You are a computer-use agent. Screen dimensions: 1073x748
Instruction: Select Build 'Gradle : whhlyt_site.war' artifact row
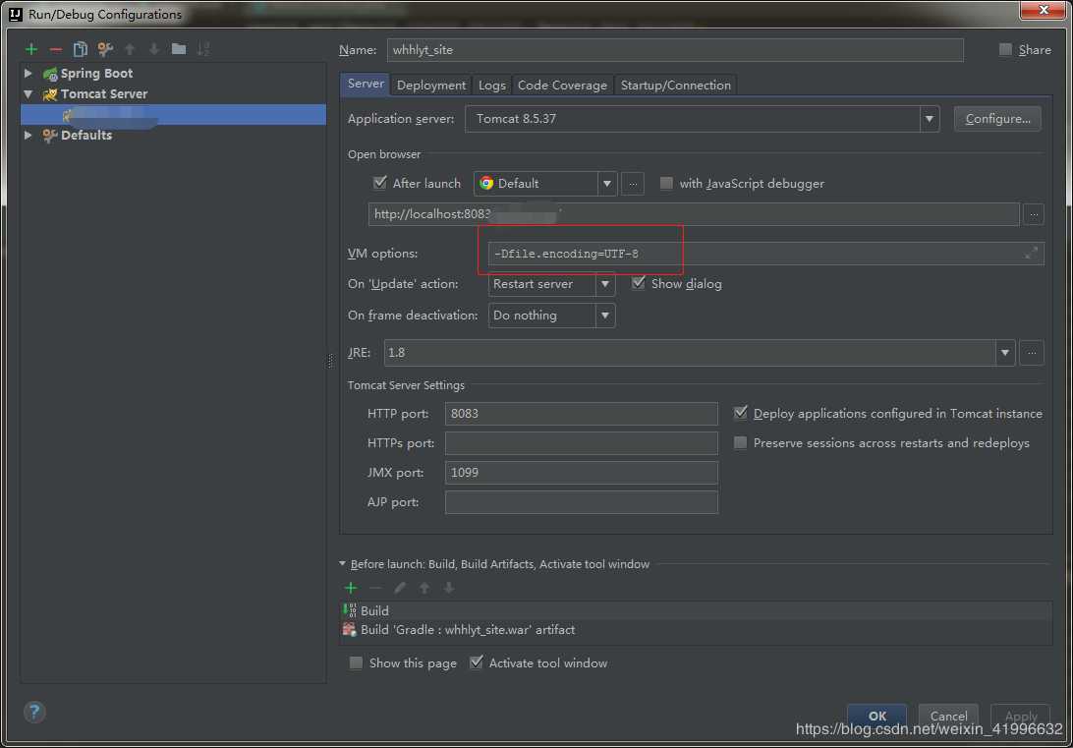[696, 630]
